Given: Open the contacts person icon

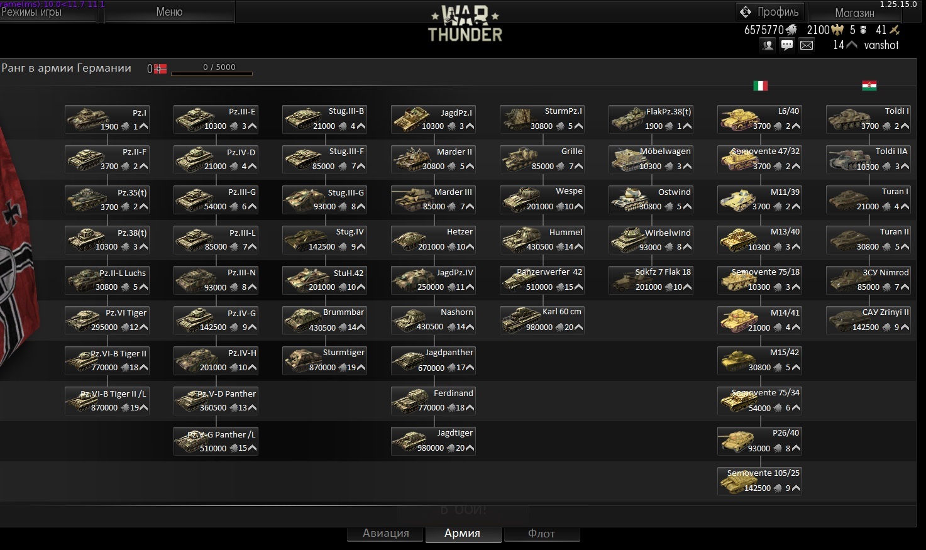Looking at the screenshot, I should [x=768, y=45].
